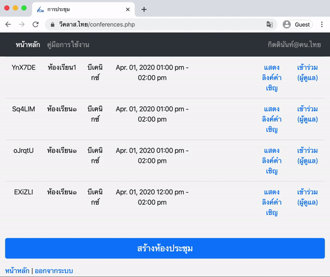Open a new tab with plus icon

144,9
